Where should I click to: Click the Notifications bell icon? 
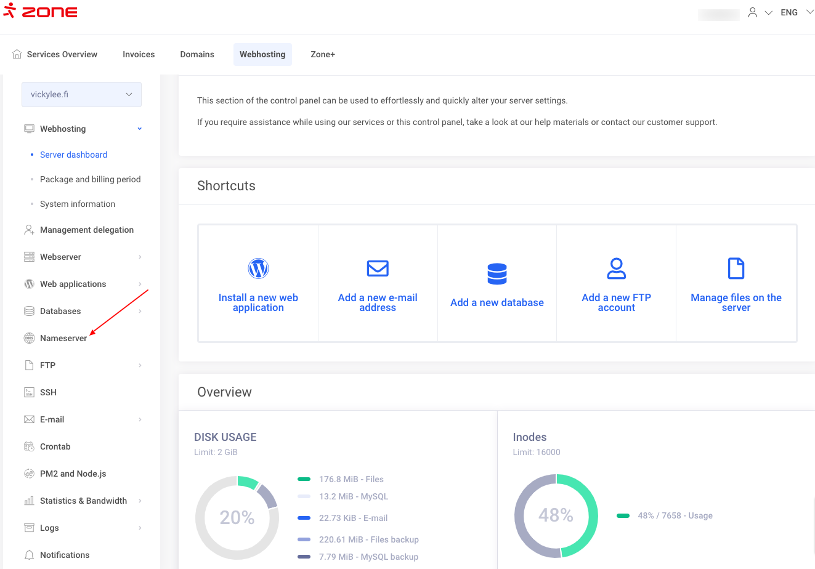tap(29, 555)
